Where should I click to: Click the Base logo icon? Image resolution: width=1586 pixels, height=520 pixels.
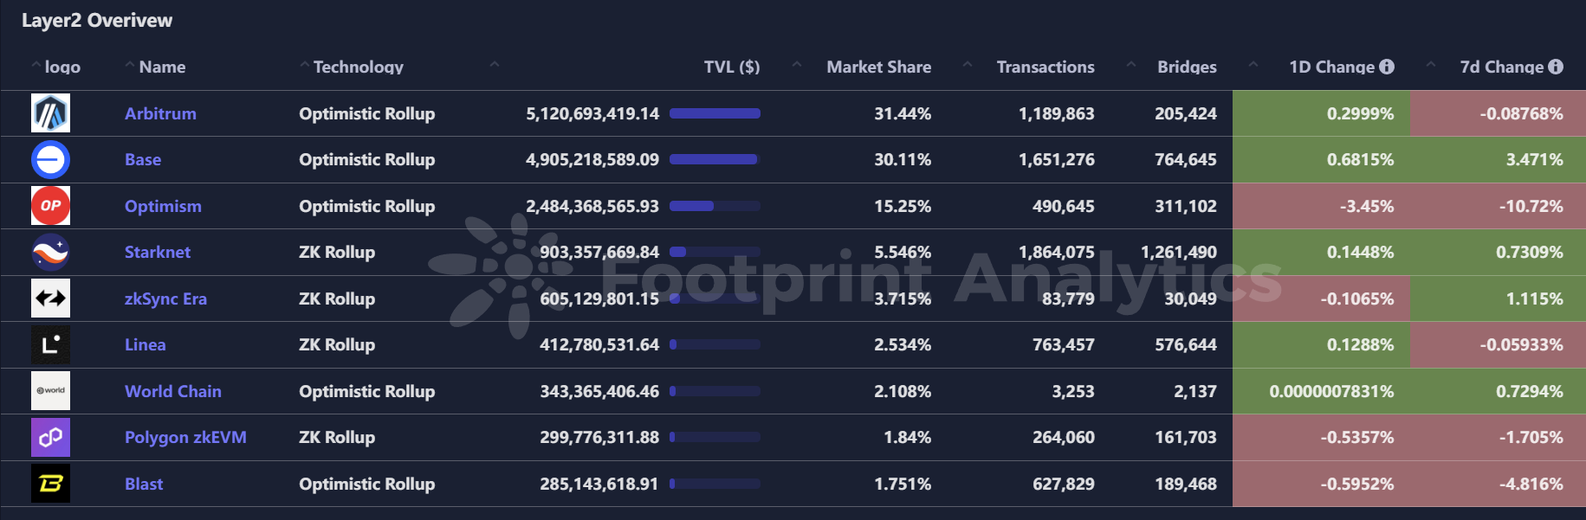pyautogui.click(x=50, y=159)
